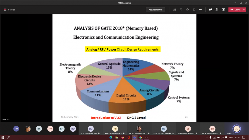Viewport: 249px width, 140px height.
Task: Show the participants panel
Action: (x=175, y=9)
